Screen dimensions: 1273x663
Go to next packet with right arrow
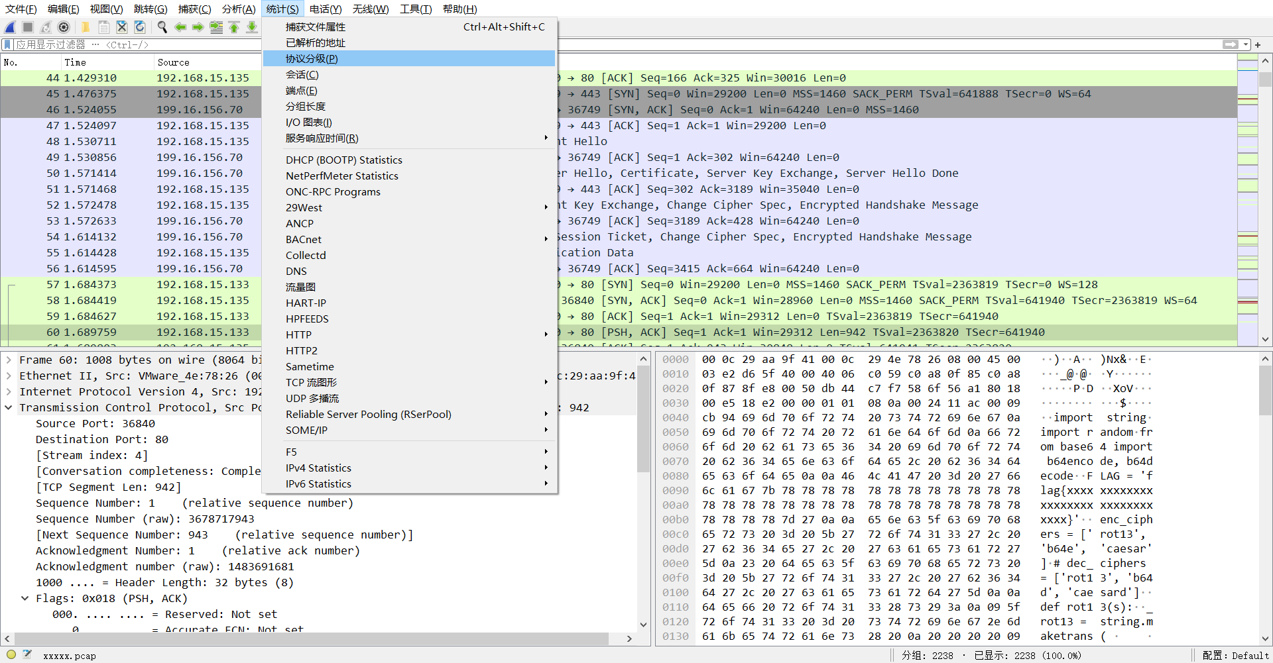pos(198,27)
